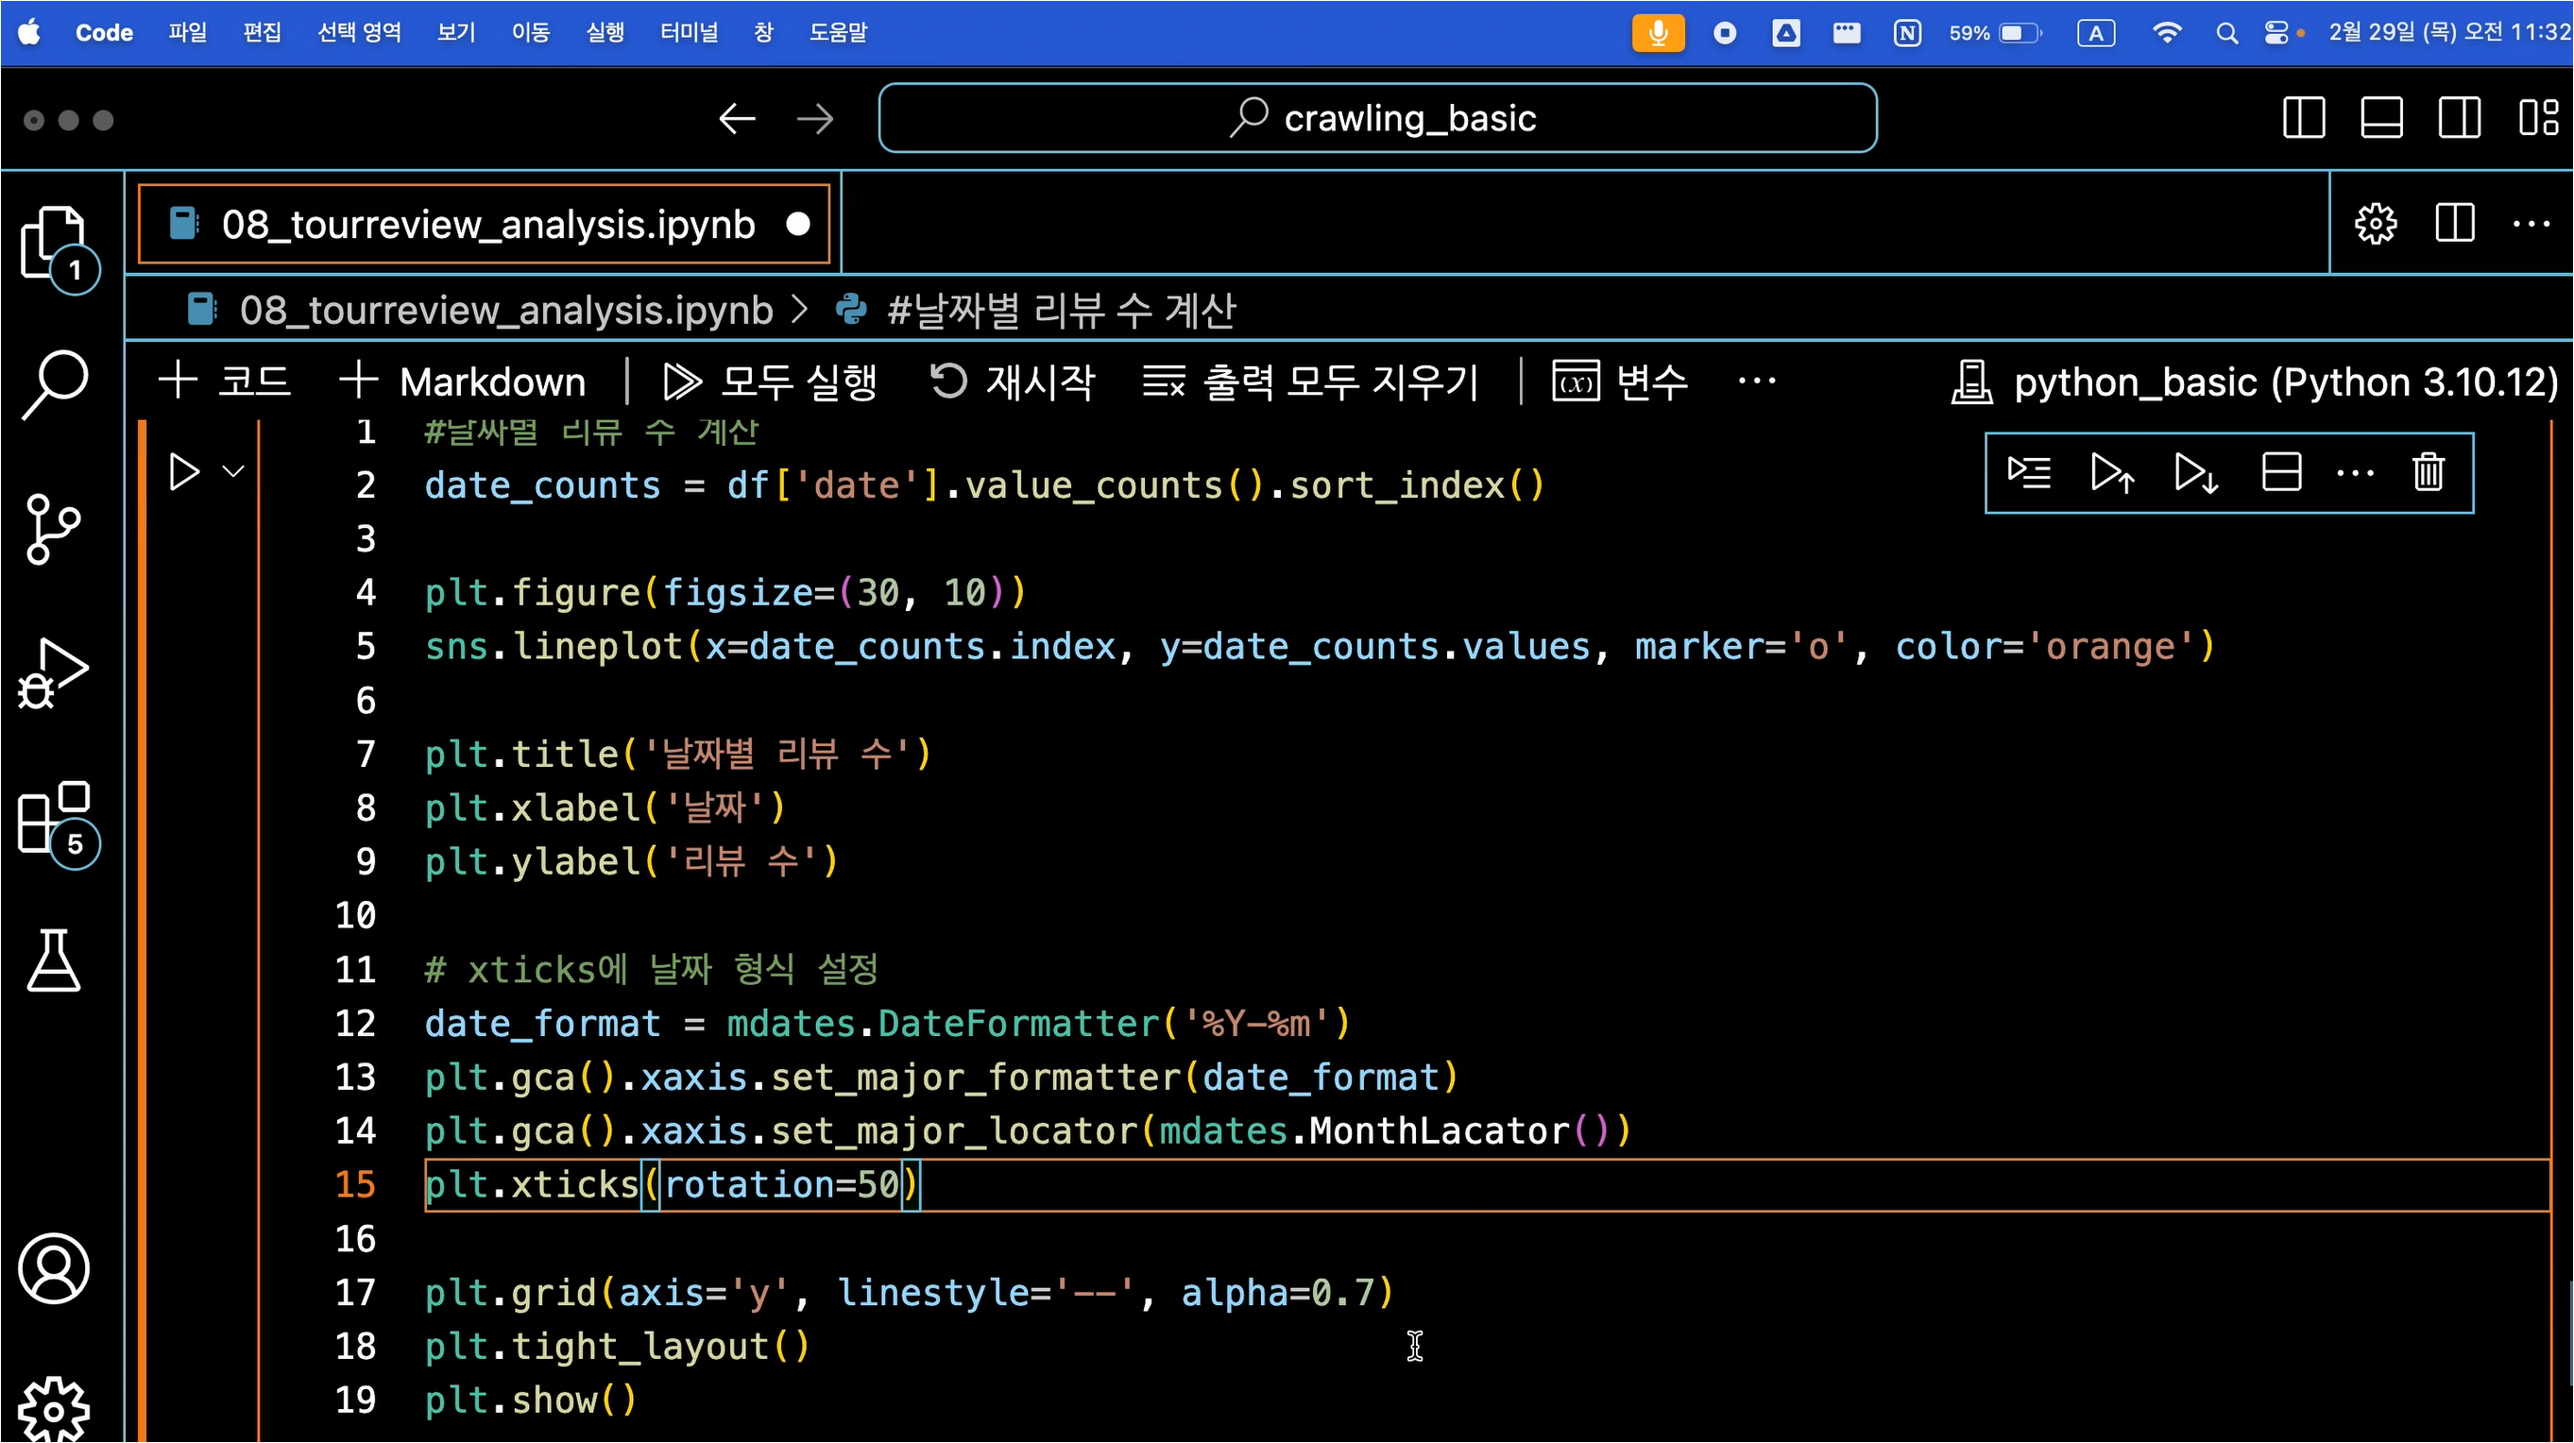Select python_basic kernel picker
Screen dimensions: 2574x1443
click(2254, 382)
